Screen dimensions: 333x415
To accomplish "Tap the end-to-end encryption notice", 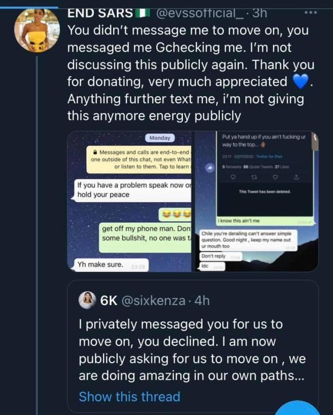I will click(139, 159).
